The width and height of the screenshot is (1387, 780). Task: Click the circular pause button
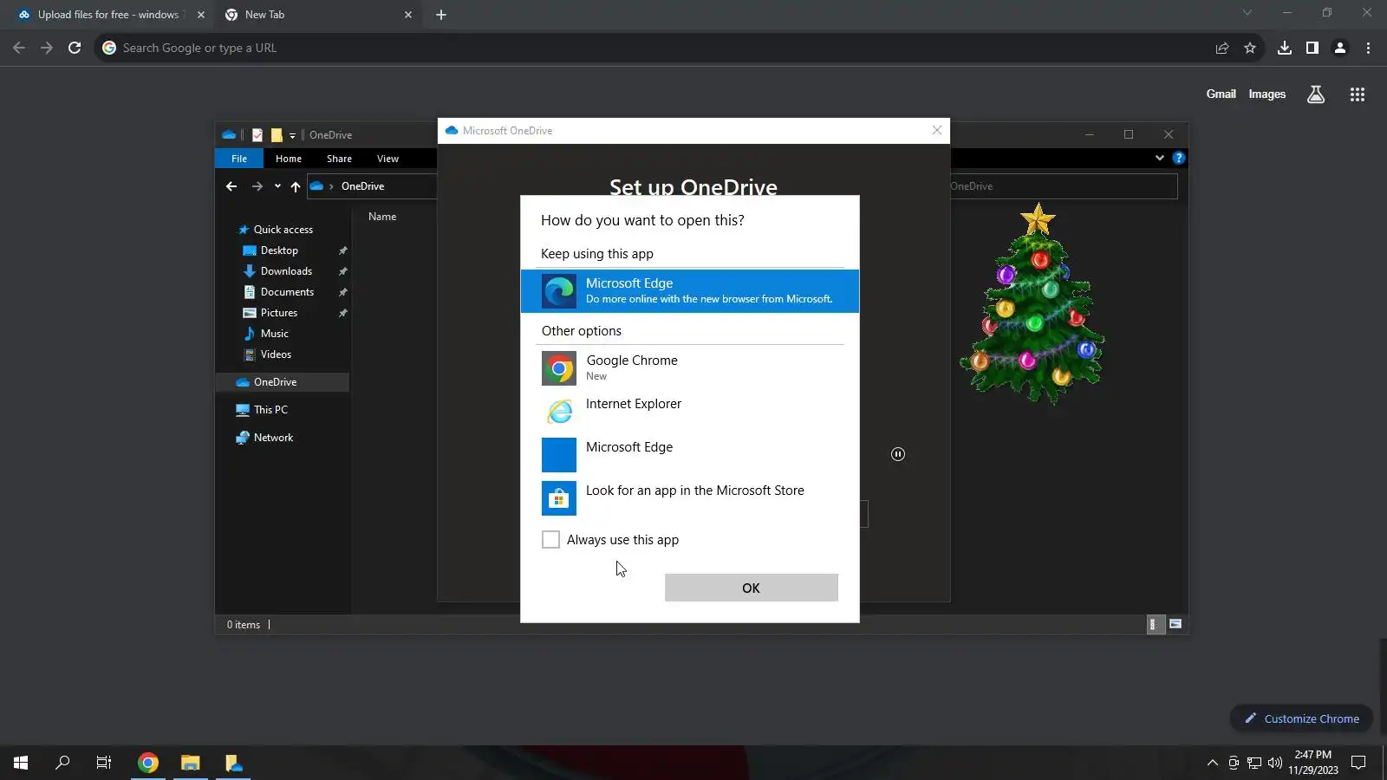(898, 454)
